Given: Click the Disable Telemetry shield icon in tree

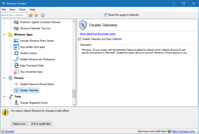Looking at the screenshot, I should [16, 90].
